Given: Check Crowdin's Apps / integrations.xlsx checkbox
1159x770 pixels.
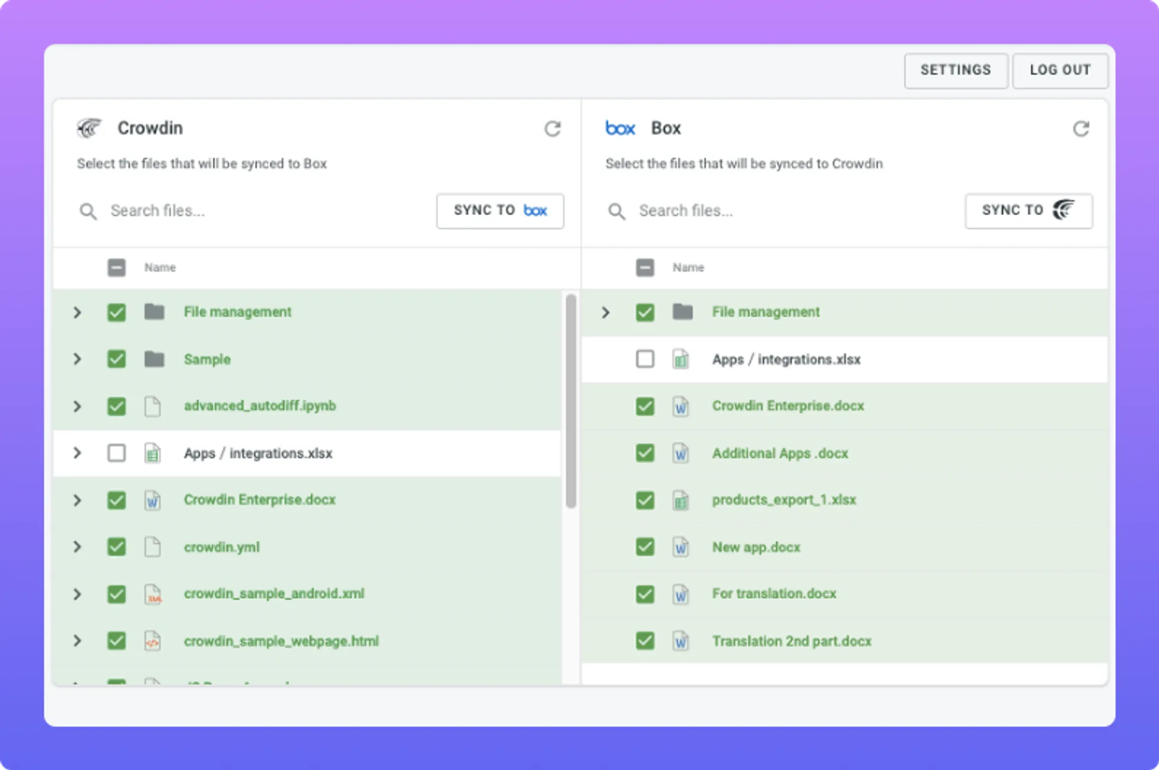Looking at the screenshot, I should pos(117,453).
